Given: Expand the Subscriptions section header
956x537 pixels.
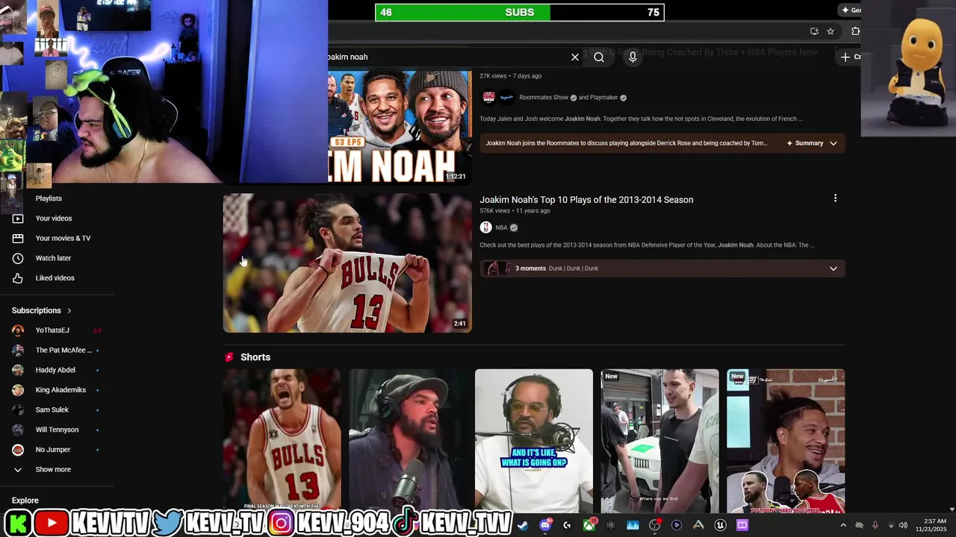Looking at the screenshot, I should [42, 310].
